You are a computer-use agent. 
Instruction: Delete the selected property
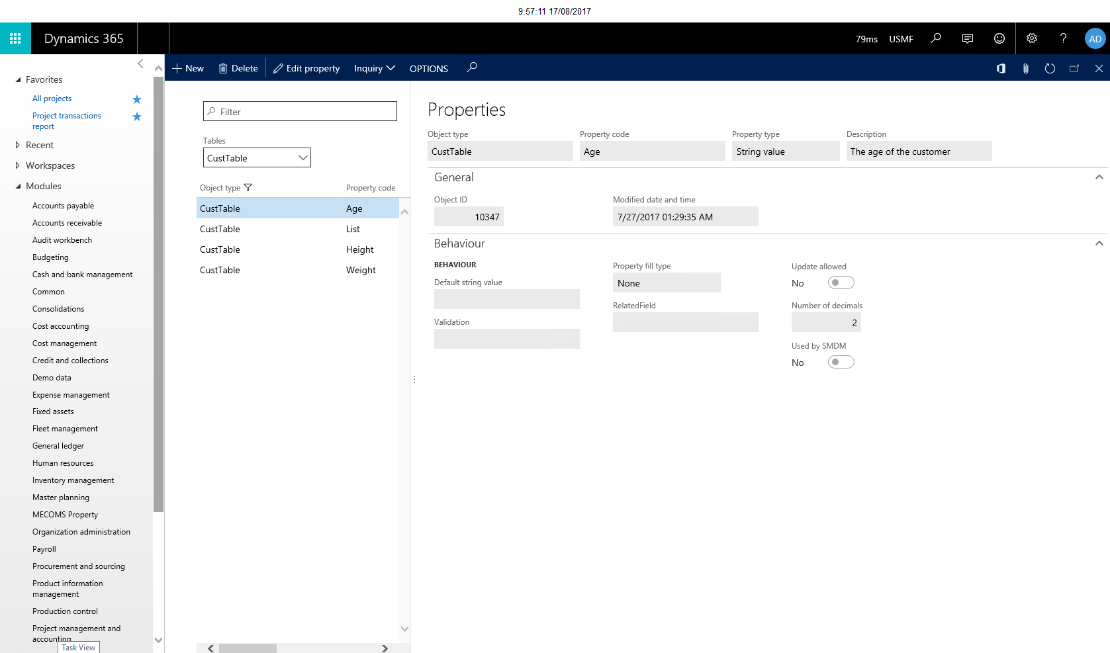pos(238,68)
